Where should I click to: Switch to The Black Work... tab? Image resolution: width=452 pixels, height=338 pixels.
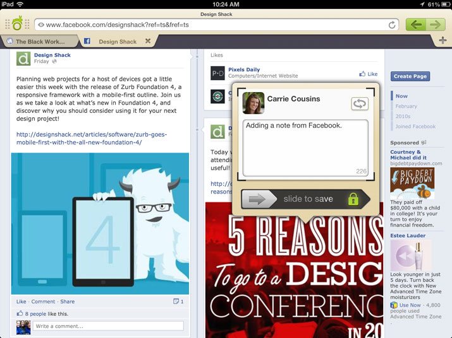[x=40, y=42]
